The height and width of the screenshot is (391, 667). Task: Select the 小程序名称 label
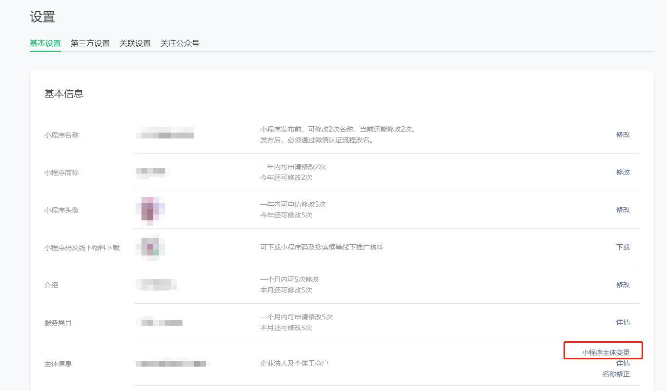click(x=61, y=135)
